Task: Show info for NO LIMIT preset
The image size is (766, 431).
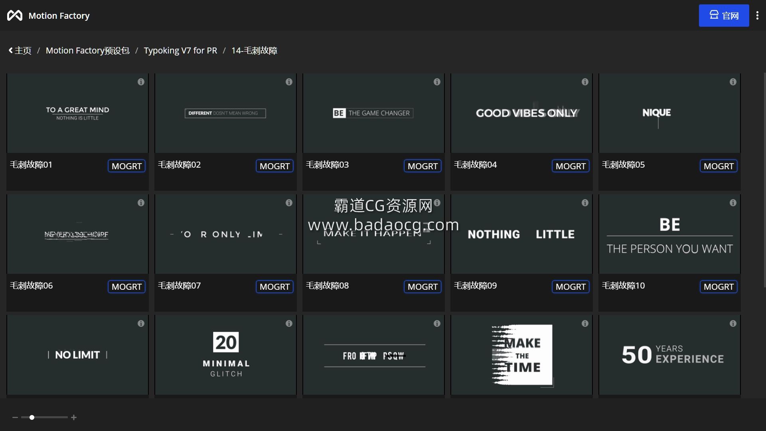Action: point(141,324)
